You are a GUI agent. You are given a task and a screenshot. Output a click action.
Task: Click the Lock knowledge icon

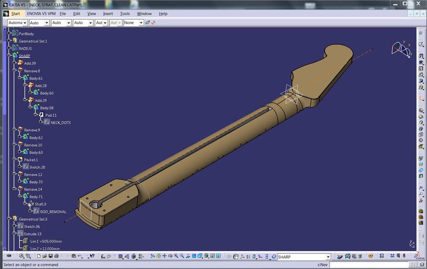(x=133, y=256)
